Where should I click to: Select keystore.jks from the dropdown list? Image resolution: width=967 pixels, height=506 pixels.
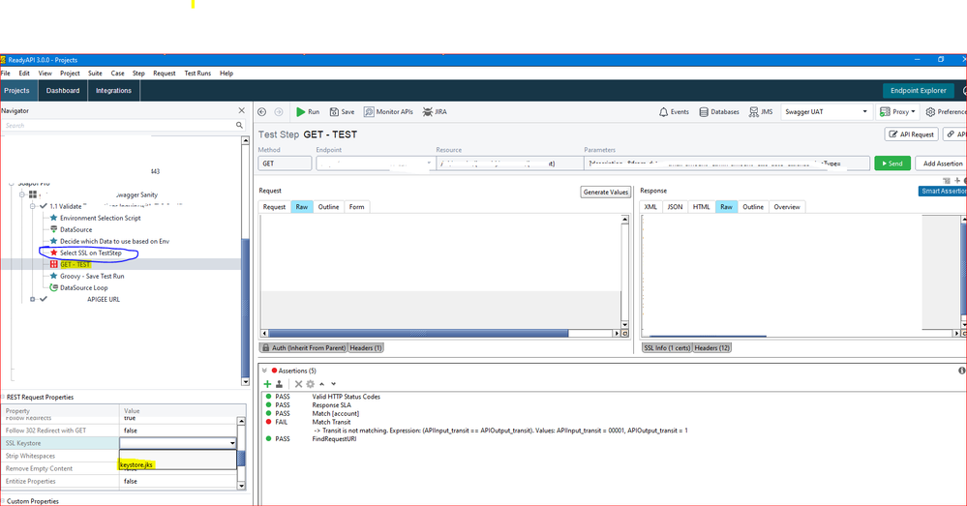click(x=136, y=465)
